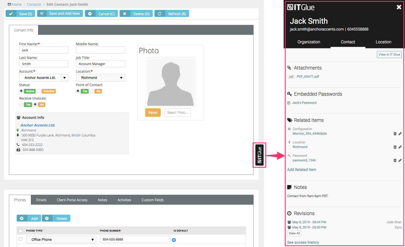Screen dimensions: 405x247
Task: Delete the Monitor_354_454kbbds related configuration
Action: pyautogui.click(x=395, y=134)
